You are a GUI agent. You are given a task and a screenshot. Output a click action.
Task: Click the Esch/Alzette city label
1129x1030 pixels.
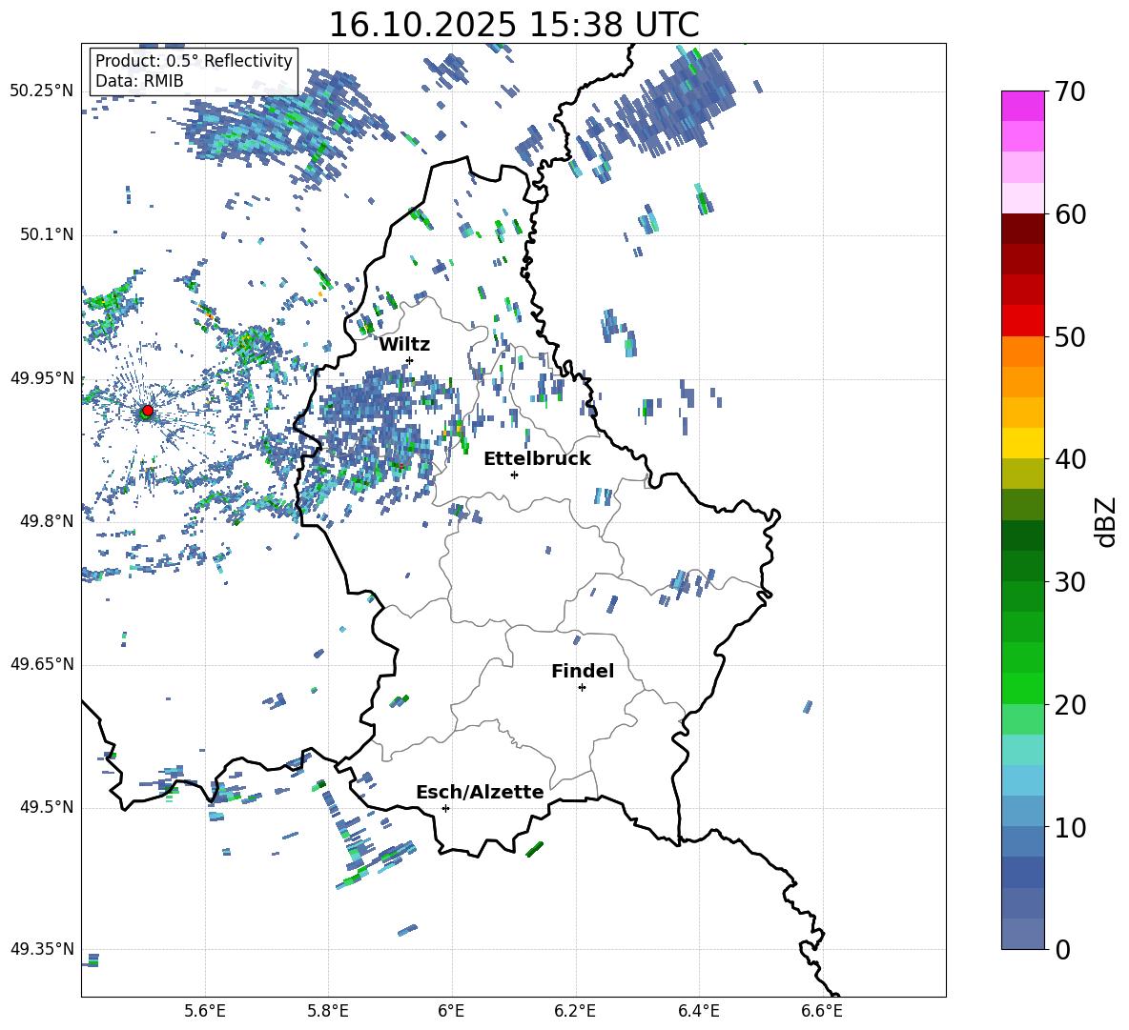pyautogui.click(x=480, y=792)
